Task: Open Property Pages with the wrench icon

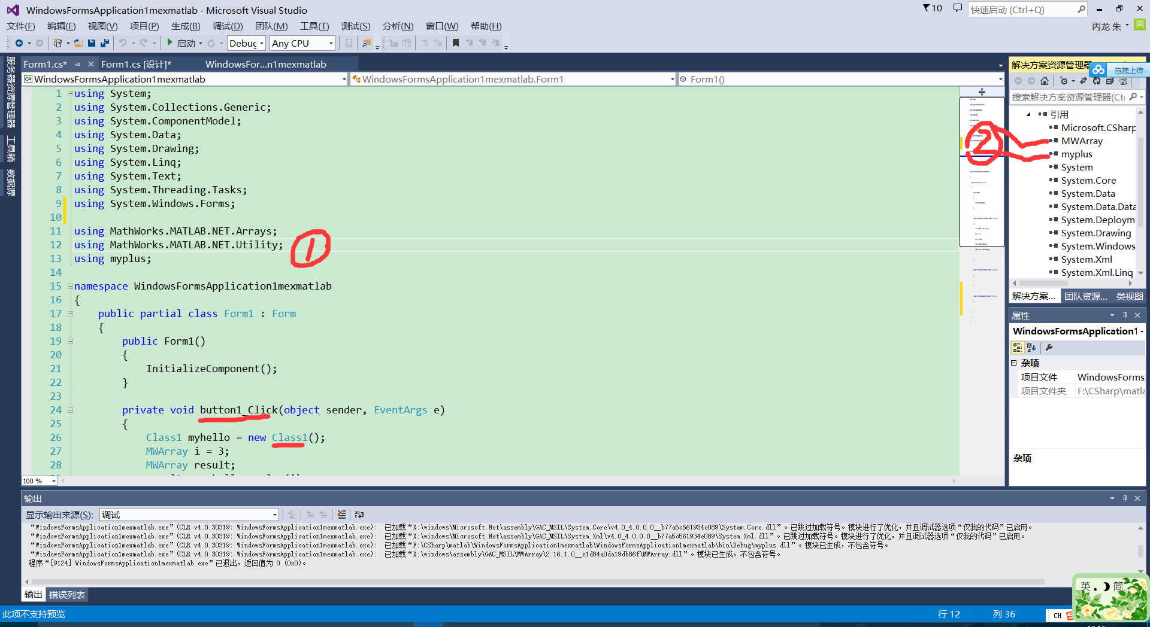Action: (x=1049, y=348)
